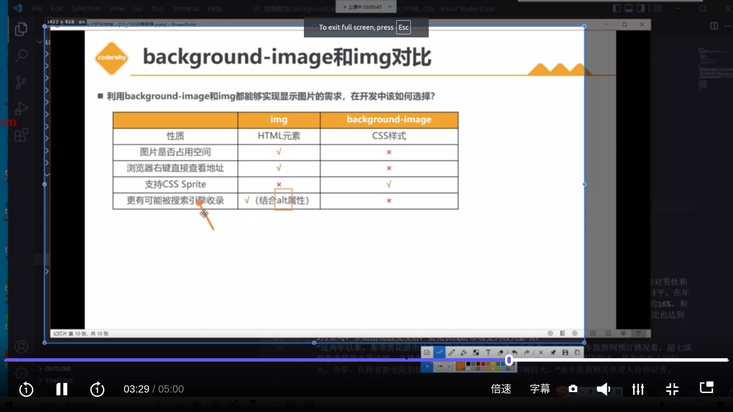733x412 pixels.
Task: Click undo arrow in screenshot toolbar
Action: (x=514, y=352)
